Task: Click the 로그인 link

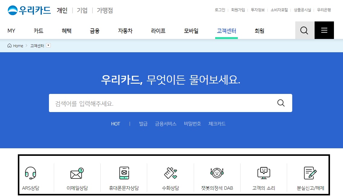Action: (220, 10)
